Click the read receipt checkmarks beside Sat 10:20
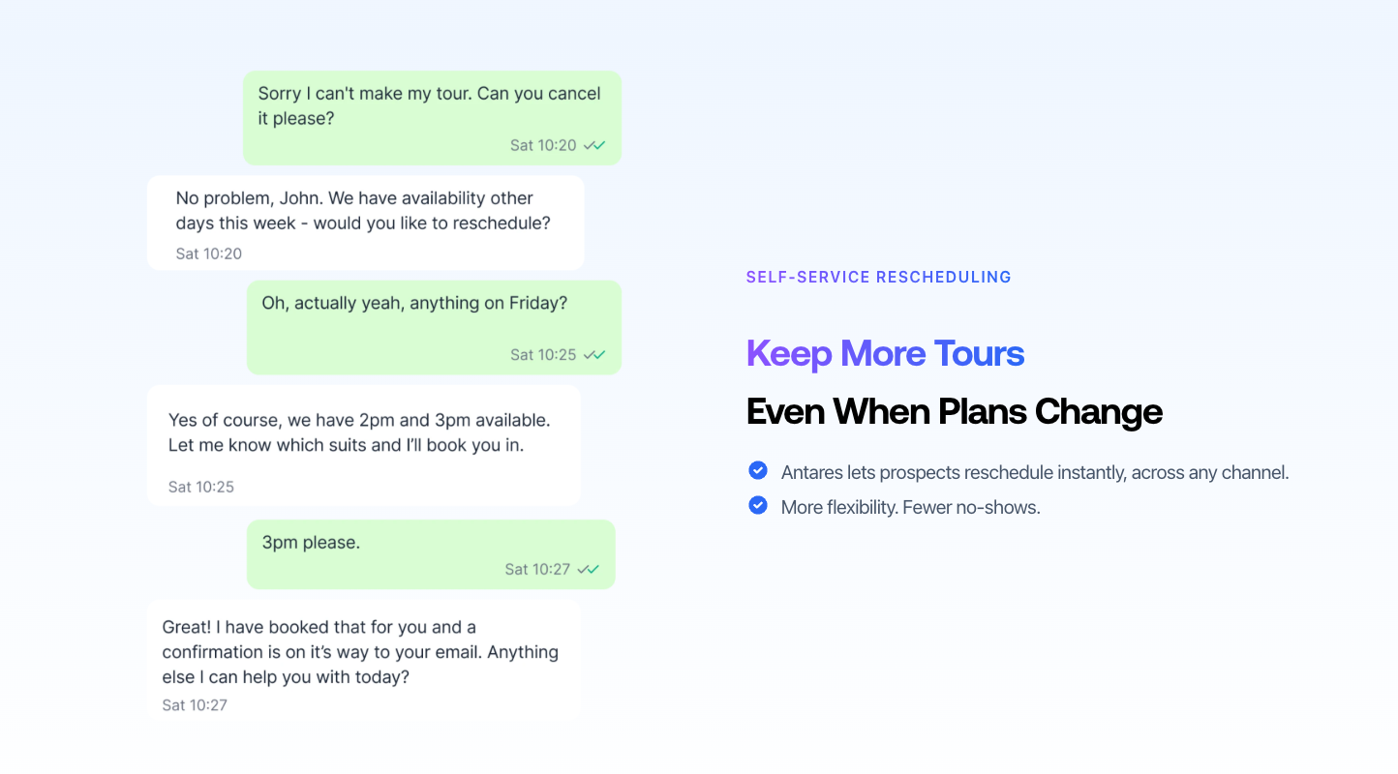The height and width of the screenshot is (774, 1398). pos(594,145)
